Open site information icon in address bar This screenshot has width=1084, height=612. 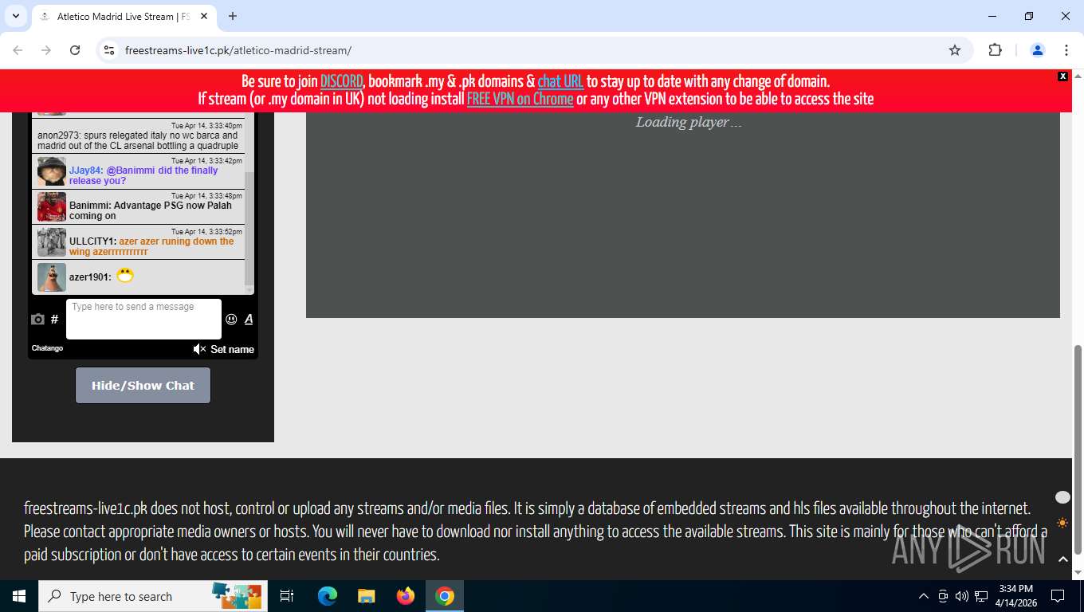pos(110,50)
